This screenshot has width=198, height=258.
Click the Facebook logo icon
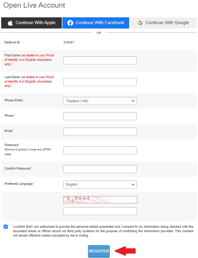pos(70,23)
